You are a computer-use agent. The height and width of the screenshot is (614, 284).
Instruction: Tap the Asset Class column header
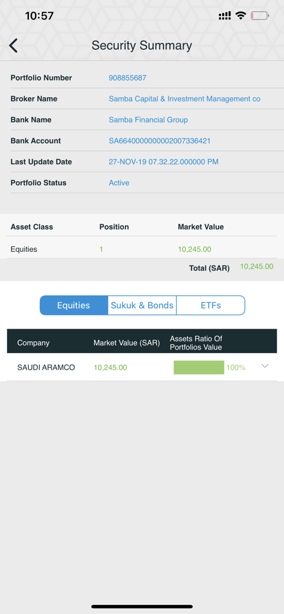(32, 227)
